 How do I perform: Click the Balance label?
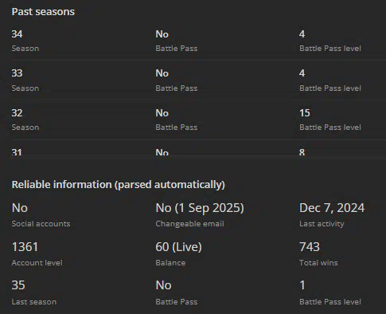click(170, 263)
